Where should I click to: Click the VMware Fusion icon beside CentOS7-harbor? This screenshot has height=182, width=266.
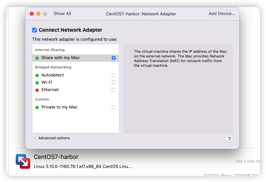coord(23,161)
